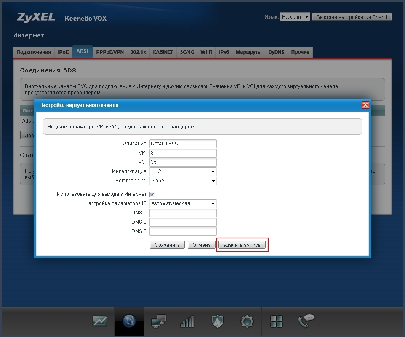Switch to the Wi-Fi tab
The image size is (405, 337).
[206, 52]
